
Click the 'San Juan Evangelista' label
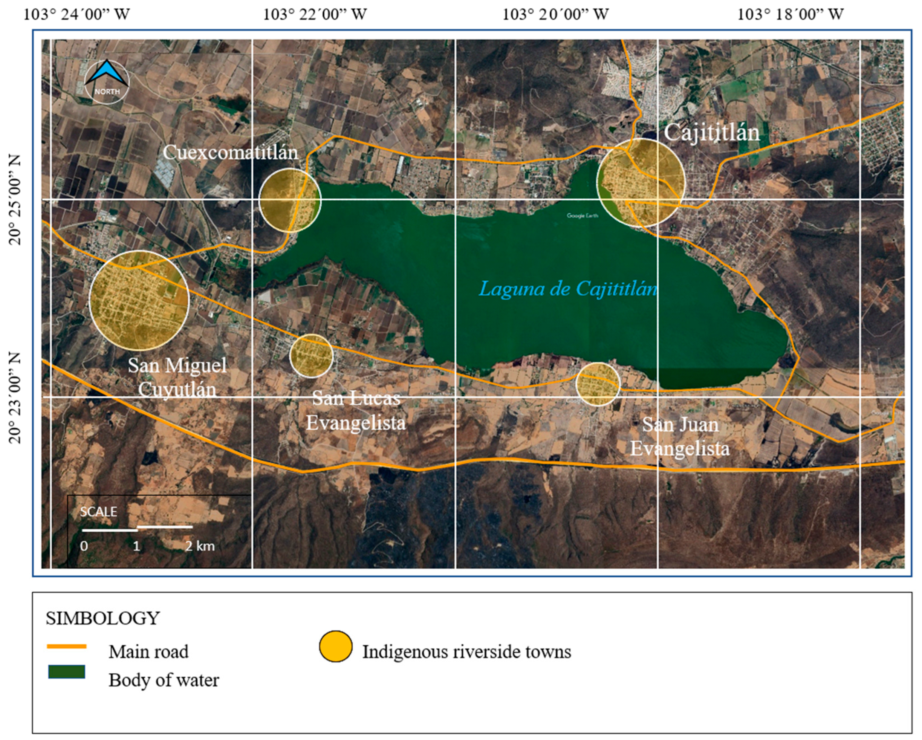680,437
